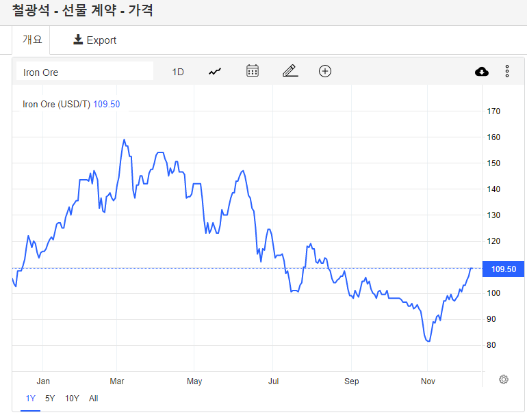Click the Export download icon
527x417 pixels.
coord(78,40)
